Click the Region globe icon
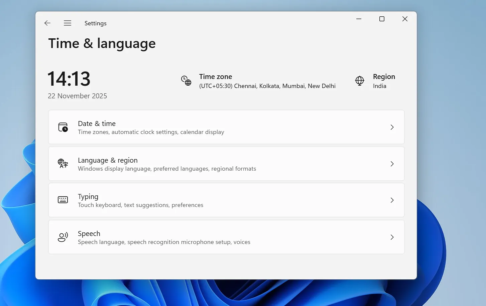Screen dimensions: 486x306 pyautogui.click(x=360, y=81)
